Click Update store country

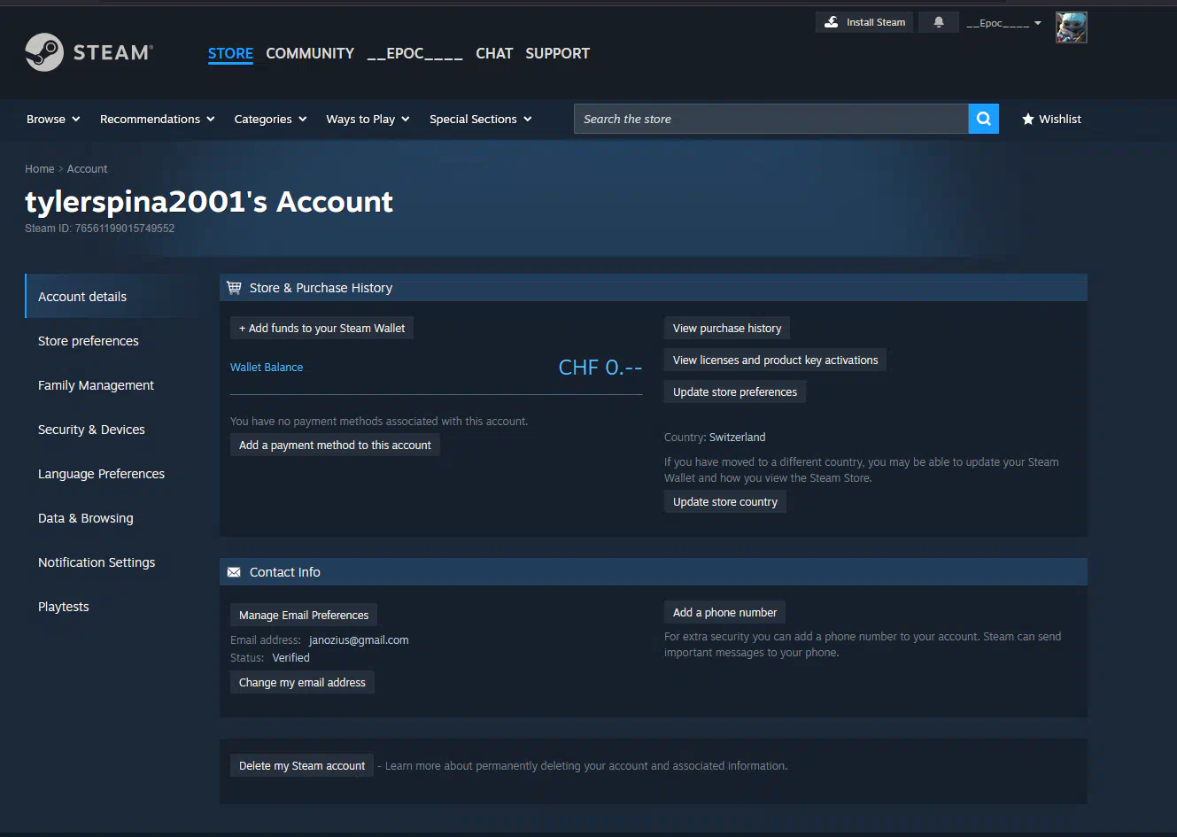pos(725,501)
